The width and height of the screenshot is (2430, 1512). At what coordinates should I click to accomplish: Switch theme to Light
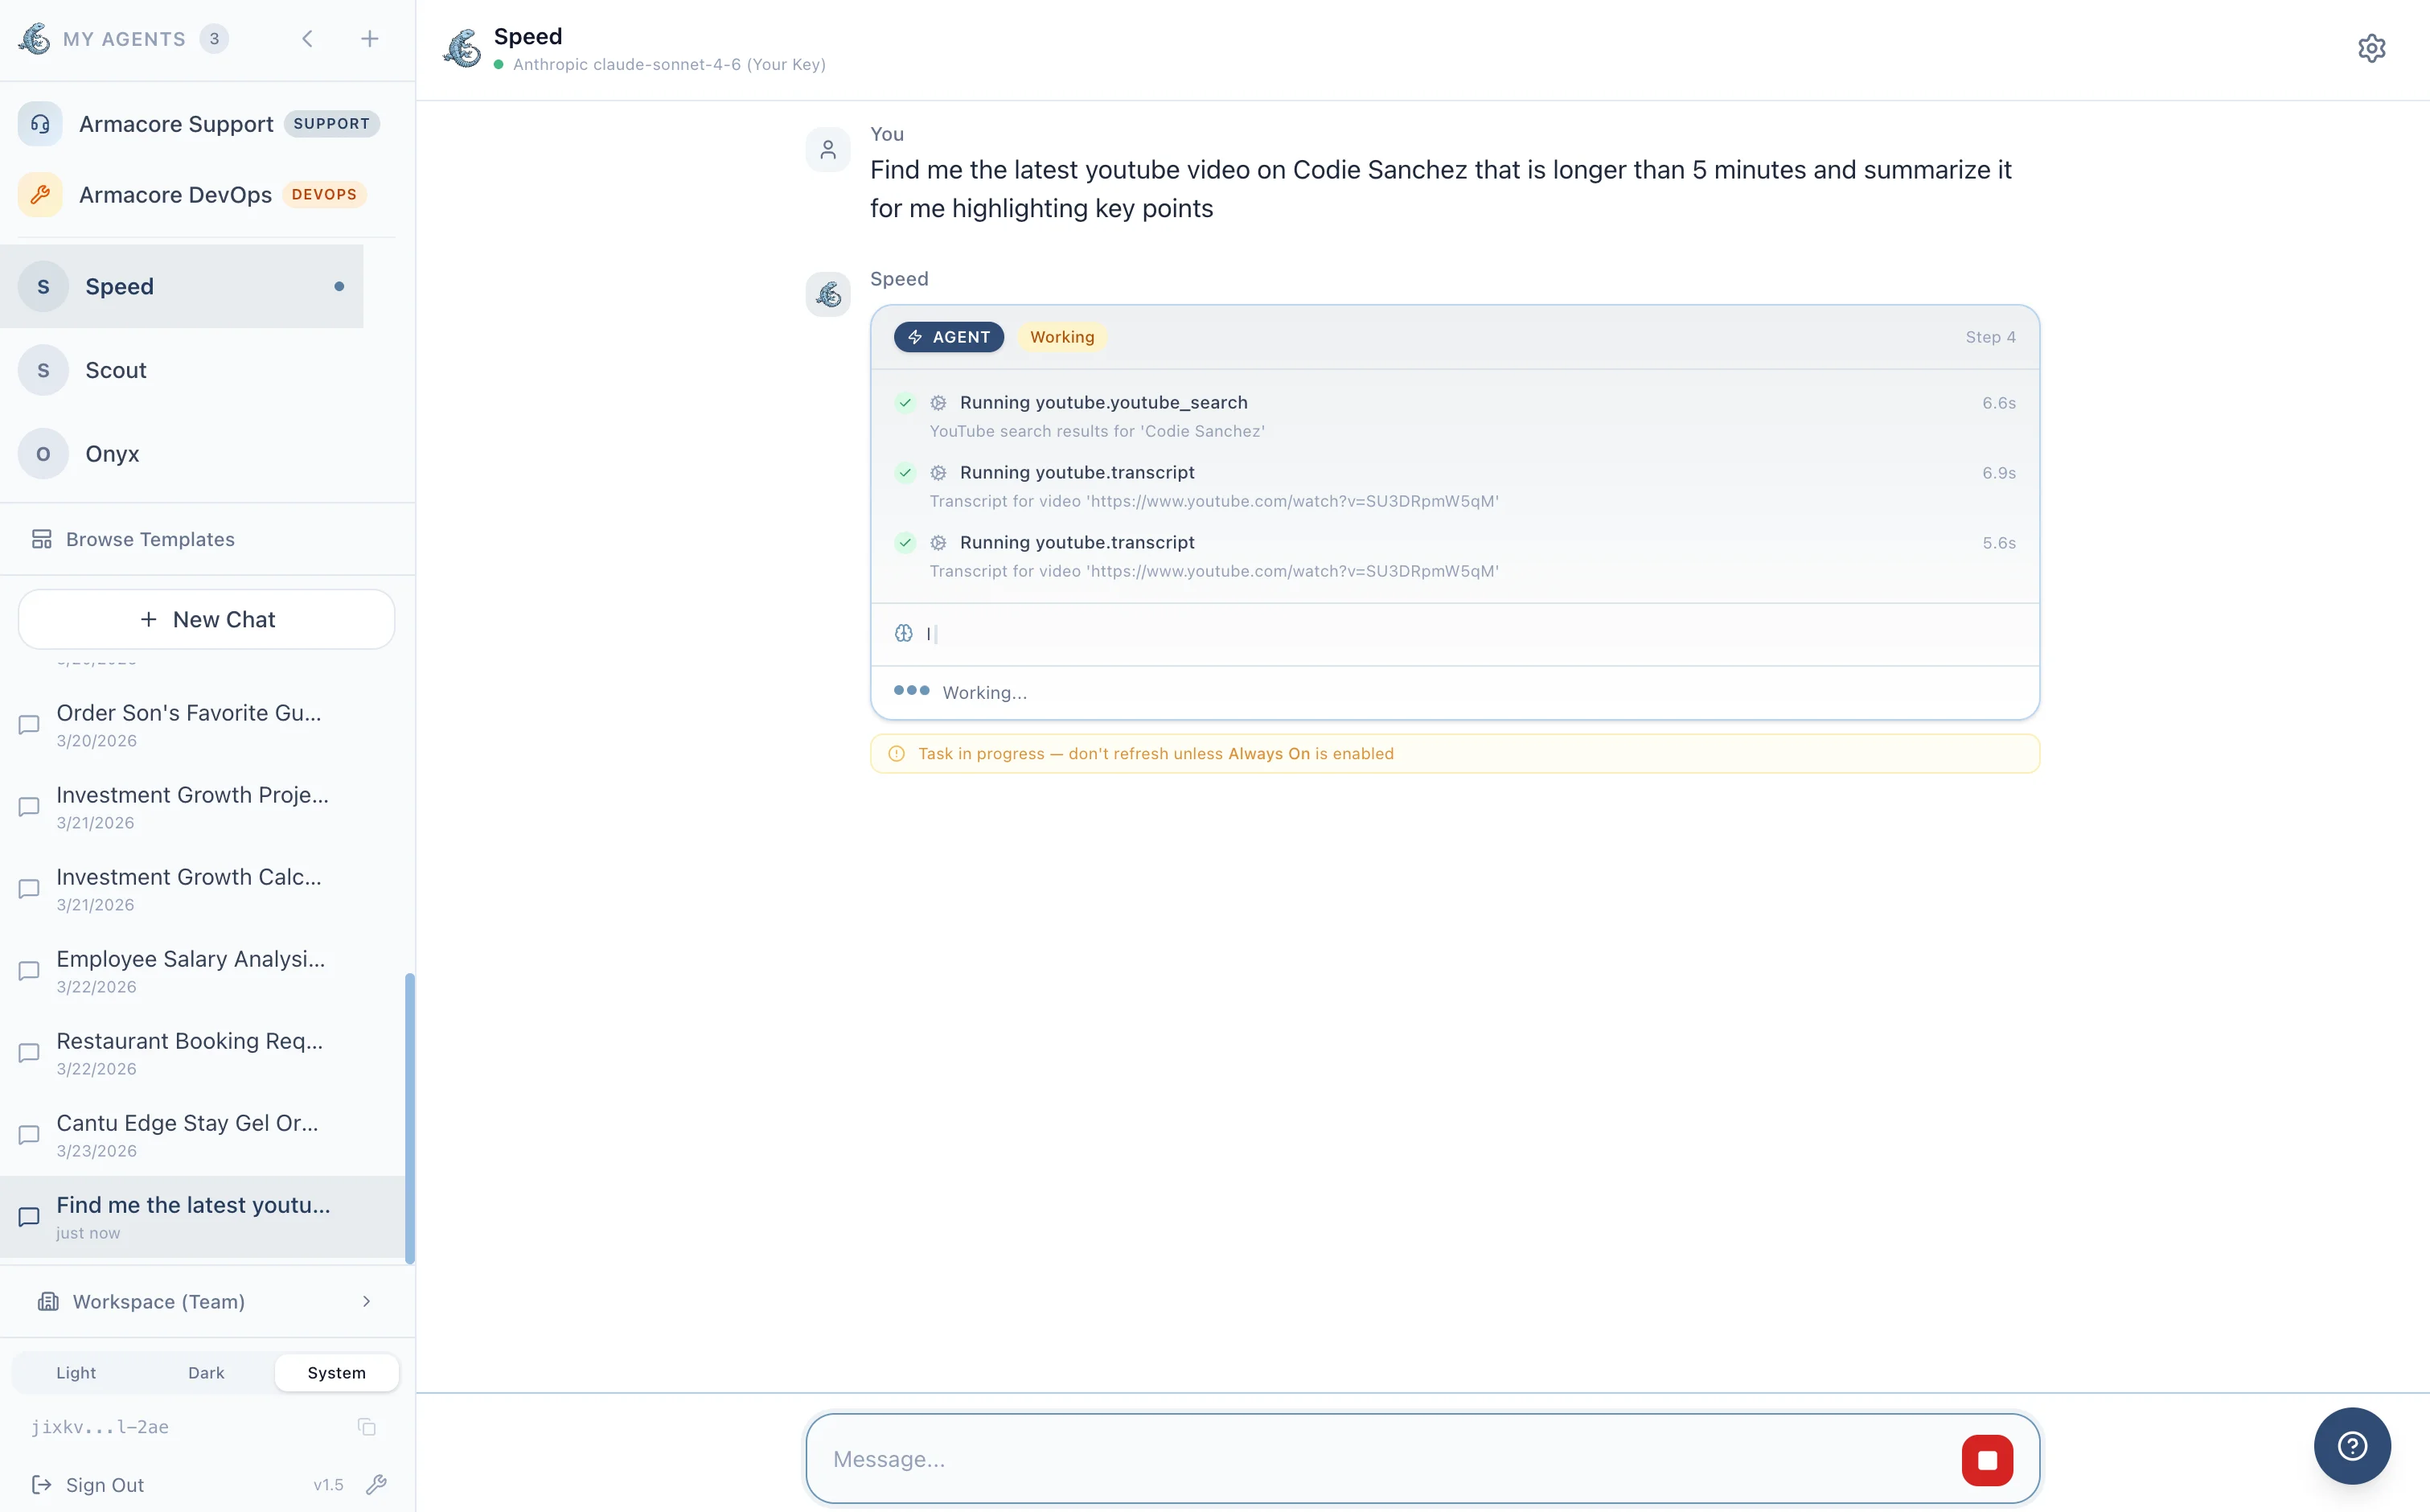(76, 1372)
